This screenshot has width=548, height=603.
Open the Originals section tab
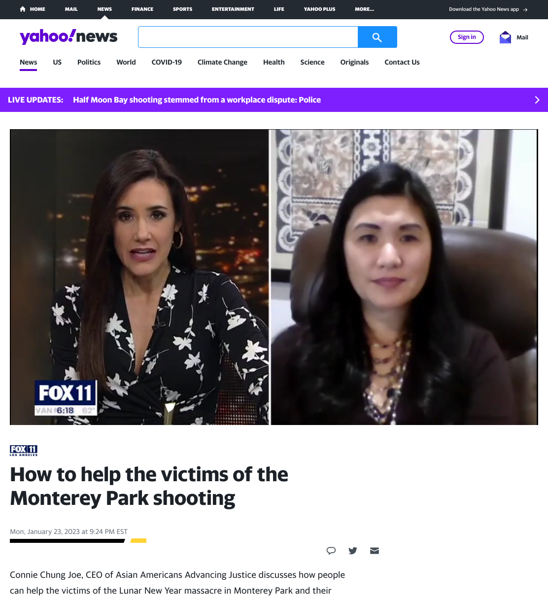tap(354, 62)
